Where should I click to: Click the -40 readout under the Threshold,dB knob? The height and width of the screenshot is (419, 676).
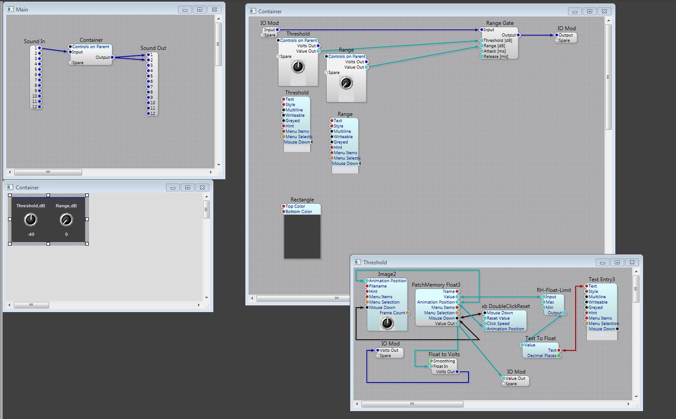[x=30, y=233]
